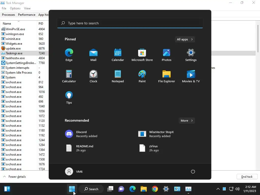Open Settings from pinned apps
260x195 pixels.
tap(191, 55)
